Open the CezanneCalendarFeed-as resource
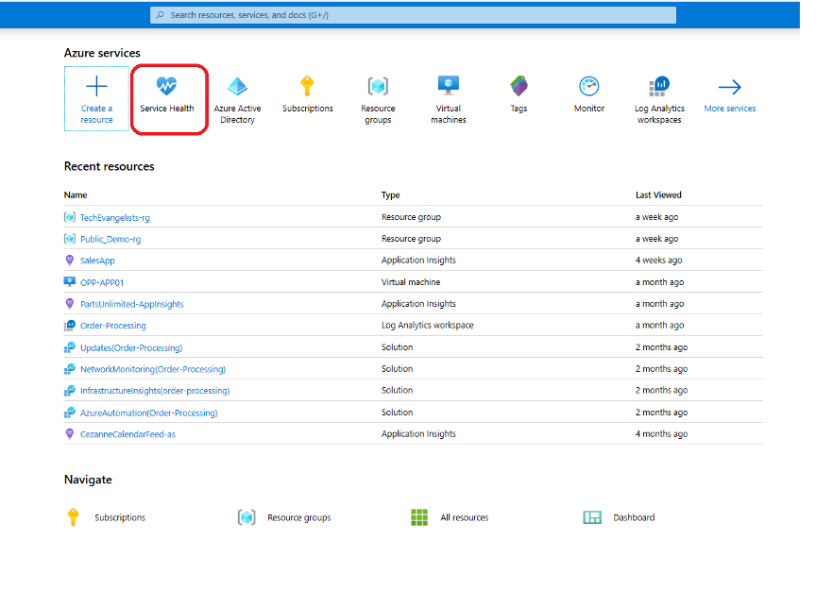816x607 pixels. 129,433
